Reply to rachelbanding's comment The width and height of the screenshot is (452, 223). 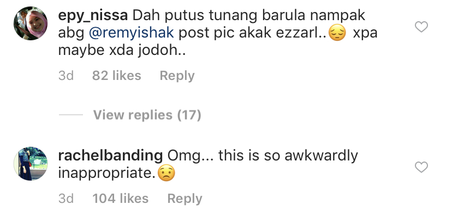pyautogui.click(x=185, y=199)
